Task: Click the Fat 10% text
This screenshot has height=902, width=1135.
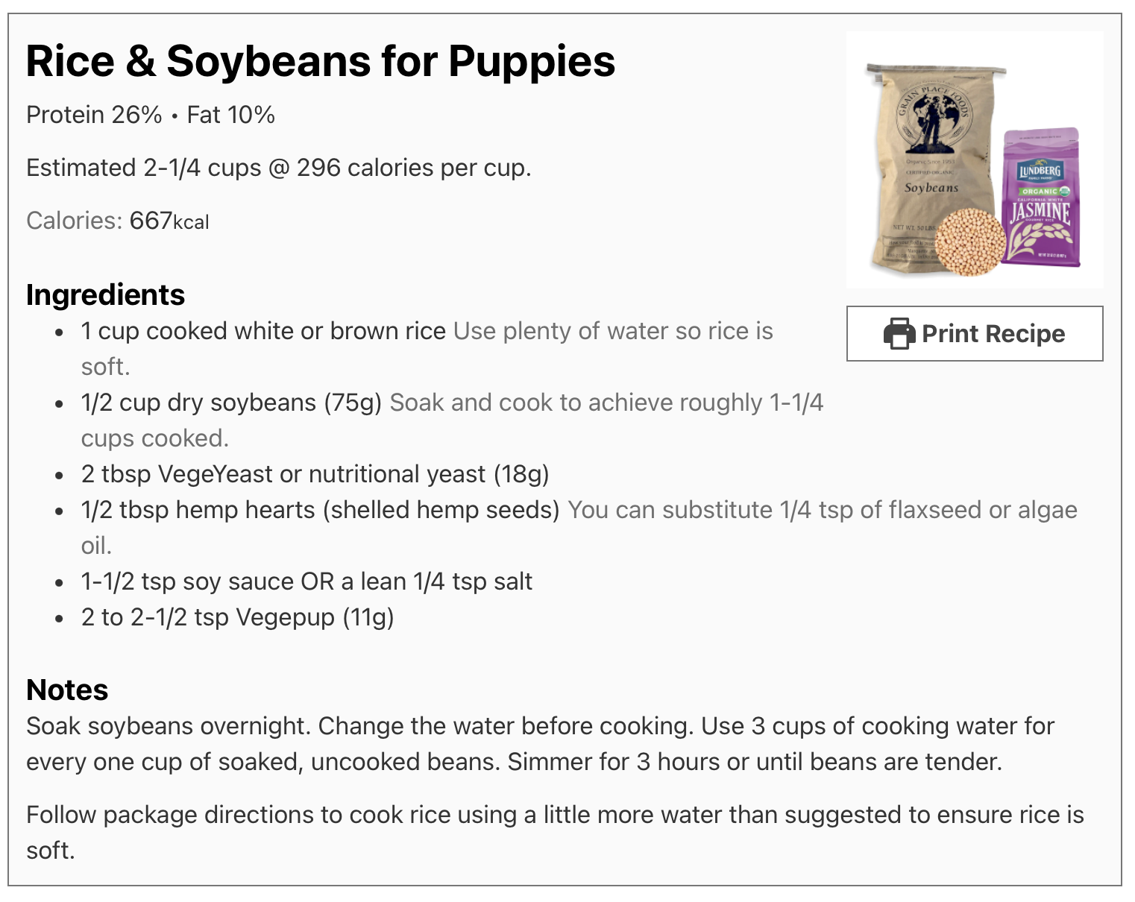Action: click(231, 115)
